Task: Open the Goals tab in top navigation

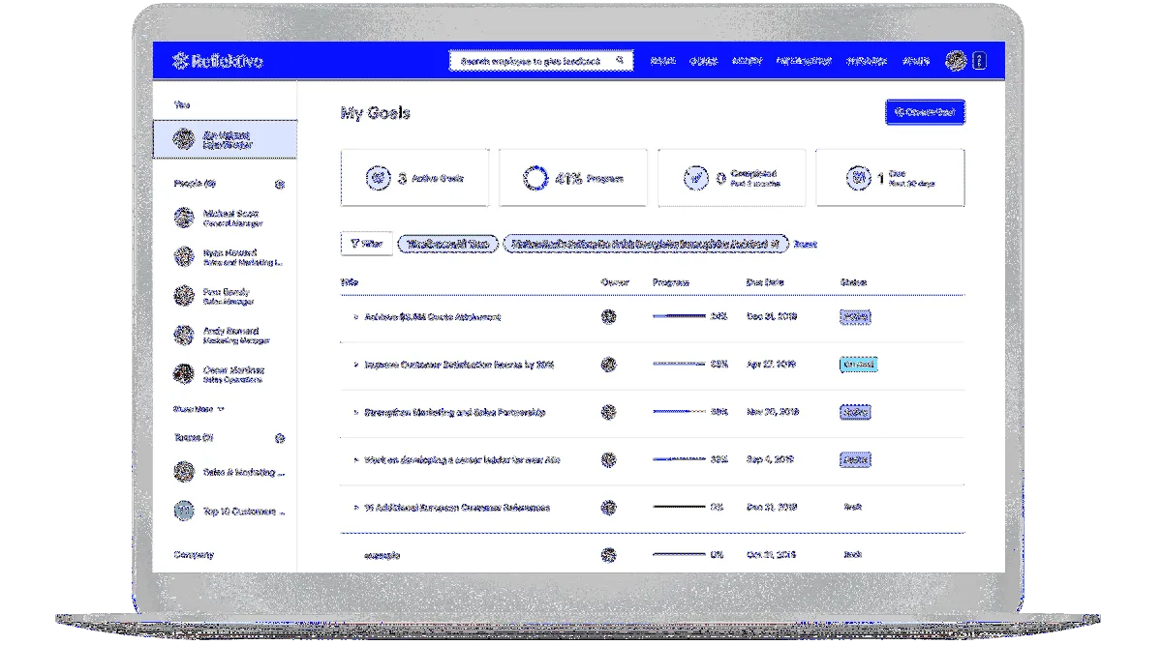Action: (x=703, y=61)
